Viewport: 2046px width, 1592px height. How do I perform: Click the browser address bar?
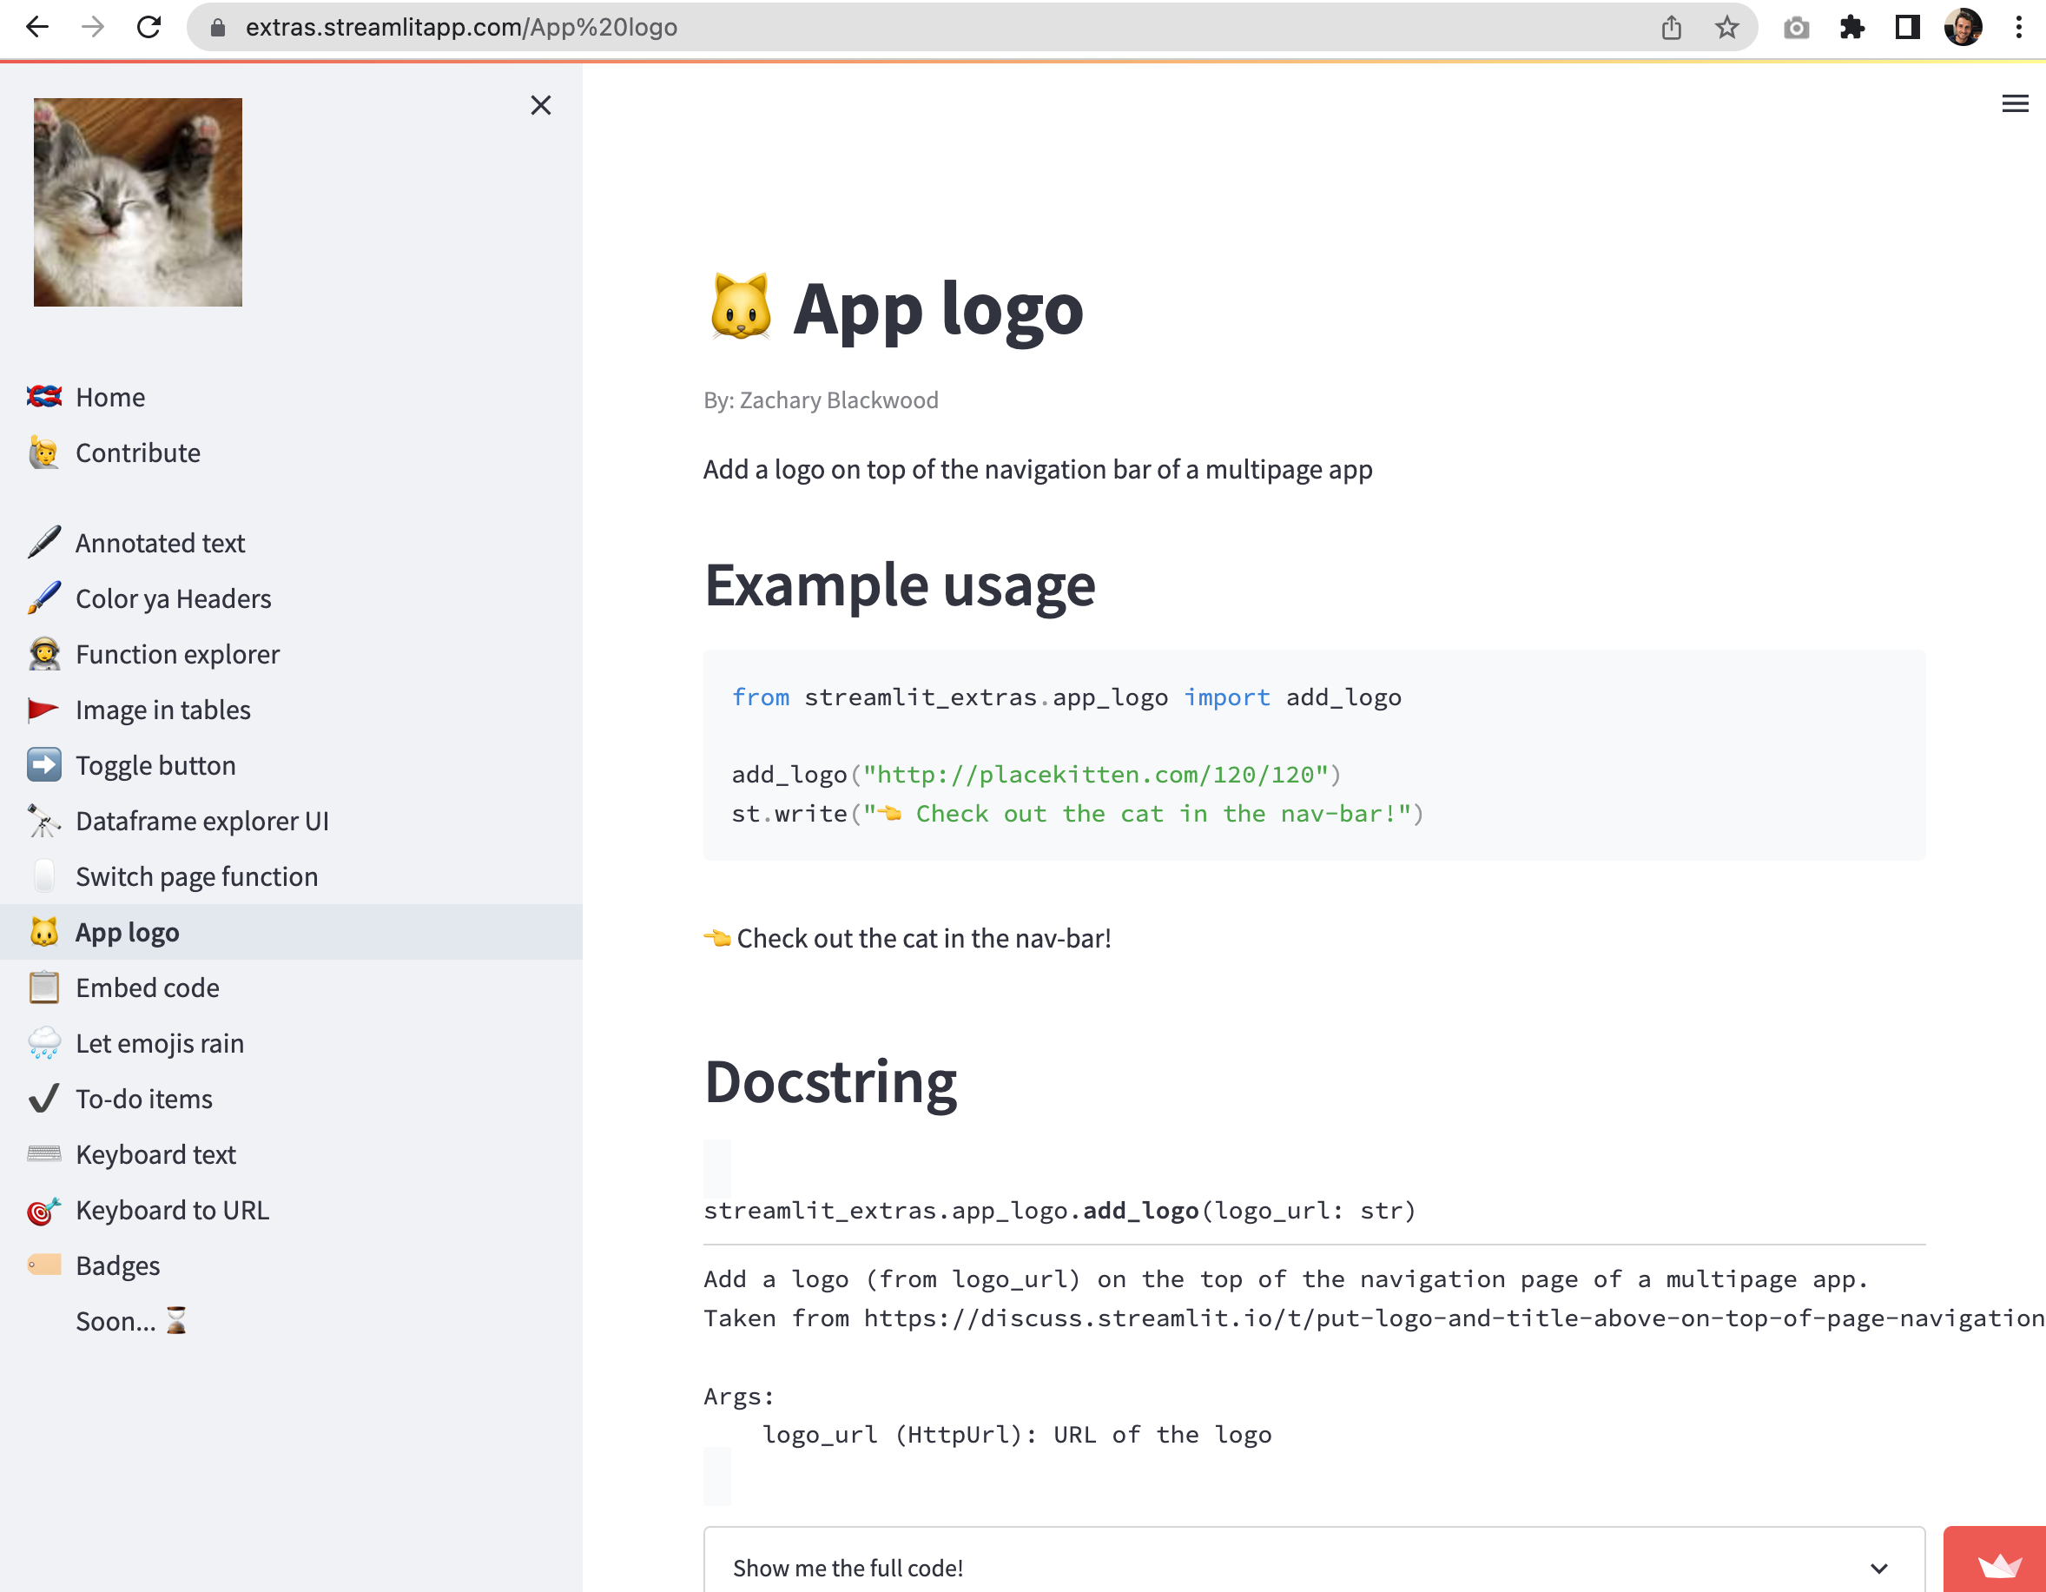click(843, 27)
